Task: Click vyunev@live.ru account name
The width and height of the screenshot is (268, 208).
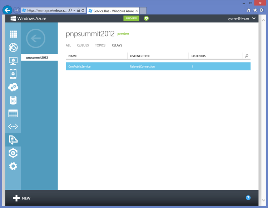Action: point(238,19)
